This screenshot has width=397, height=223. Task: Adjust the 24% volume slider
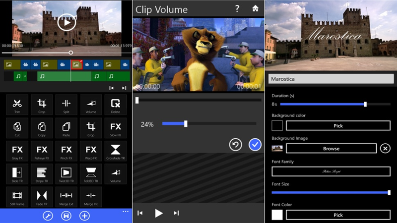tap(209, 123)
